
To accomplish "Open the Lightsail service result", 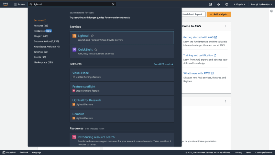I will point(122,38).
